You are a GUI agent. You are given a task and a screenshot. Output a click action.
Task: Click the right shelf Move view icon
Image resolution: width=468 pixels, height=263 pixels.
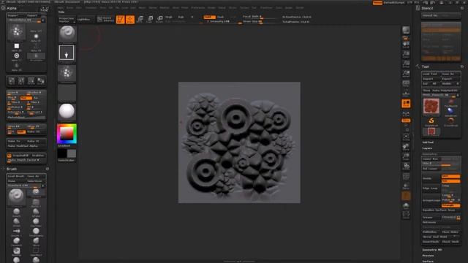(x=406, y=147)
